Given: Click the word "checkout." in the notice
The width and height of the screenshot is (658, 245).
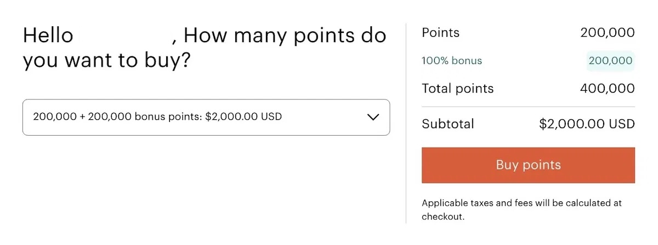Looking at the screenshot, I should (x=443, y=217).
